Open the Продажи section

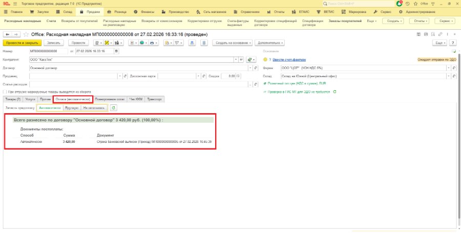tap(90, 12)
